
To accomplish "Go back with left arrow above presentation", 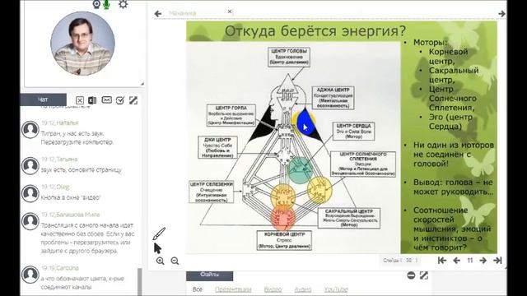I will 157,14.
